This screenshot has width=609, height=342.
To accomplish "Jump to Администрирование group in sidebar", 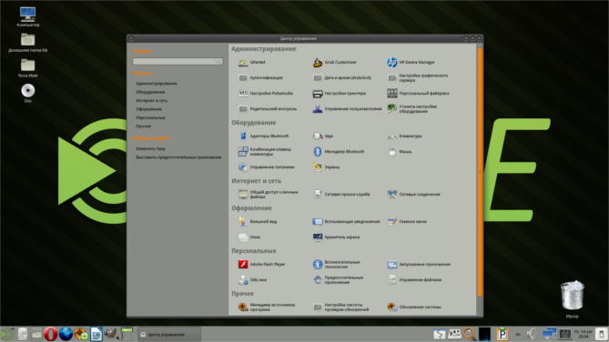I will (x=157, y=84).
